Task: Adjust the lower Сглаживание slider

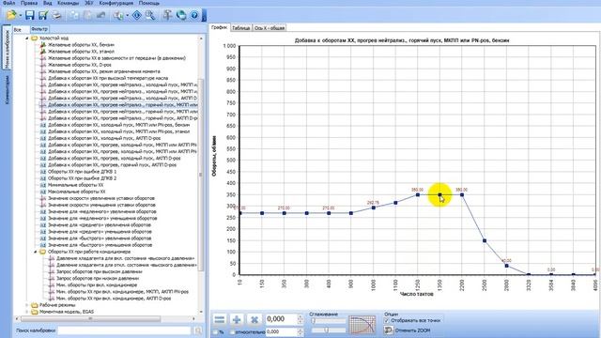Action: pyautogui.click(x=328, y=330)
